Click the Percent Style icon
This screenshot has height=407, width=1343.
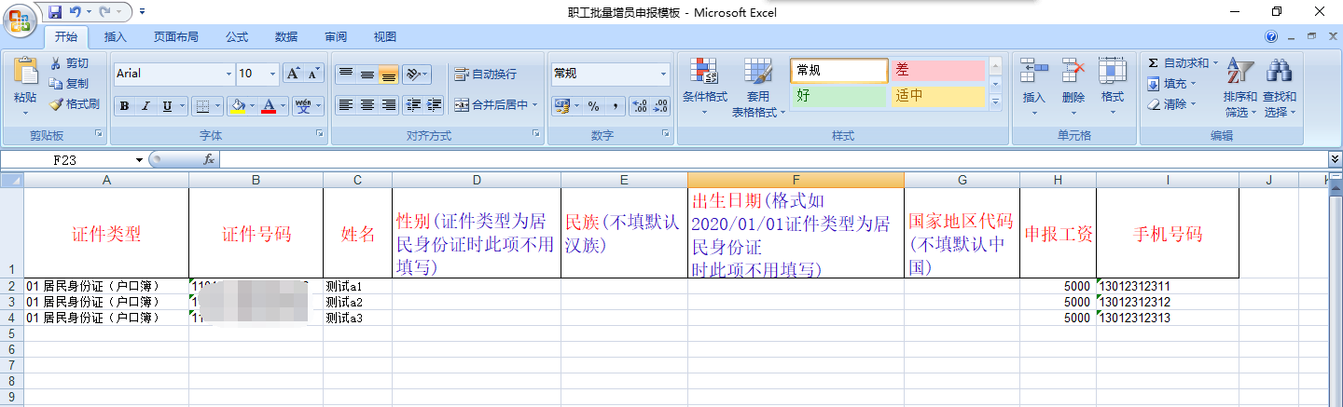pos(592,105)
